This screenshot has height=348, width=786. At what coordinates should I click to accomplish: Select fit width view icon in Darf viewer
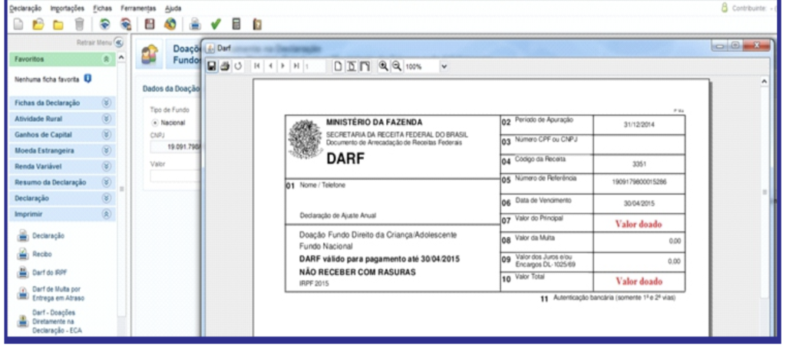(365, 66)
